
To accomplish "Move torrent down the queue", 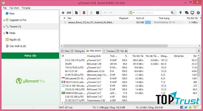I will pos(111,13).
